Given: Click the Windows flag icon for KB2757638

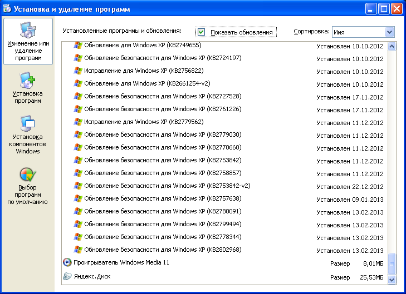Looking at the screenshot, I should tap(78, 198).
